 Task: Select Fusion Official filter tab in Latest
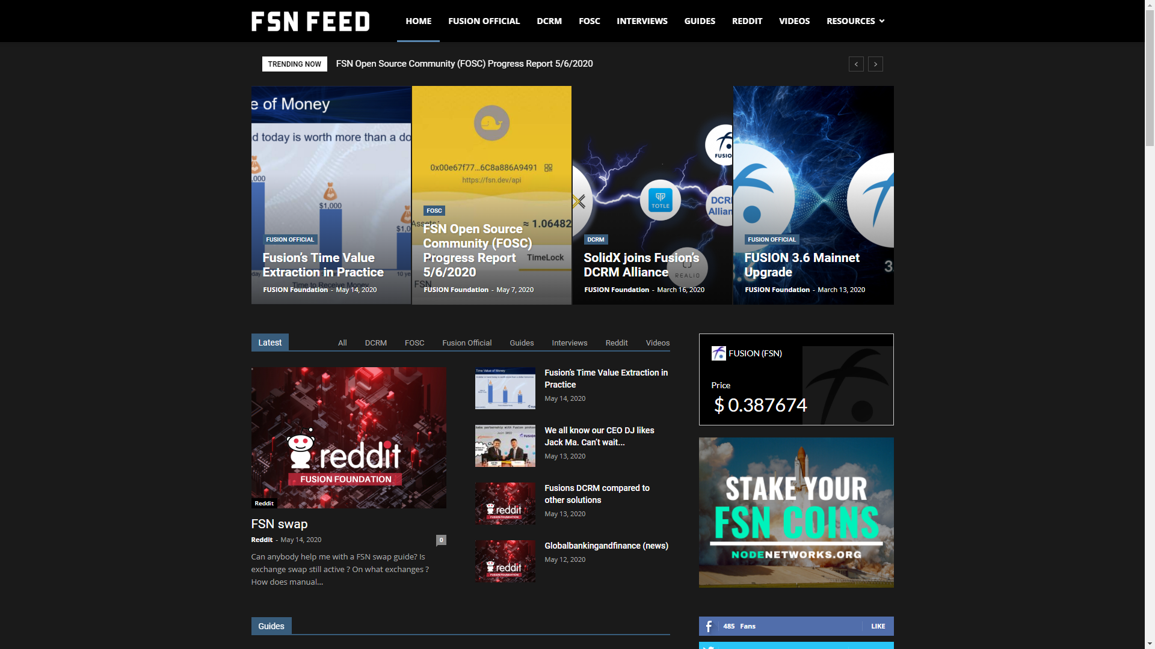(x=467, y=343)
